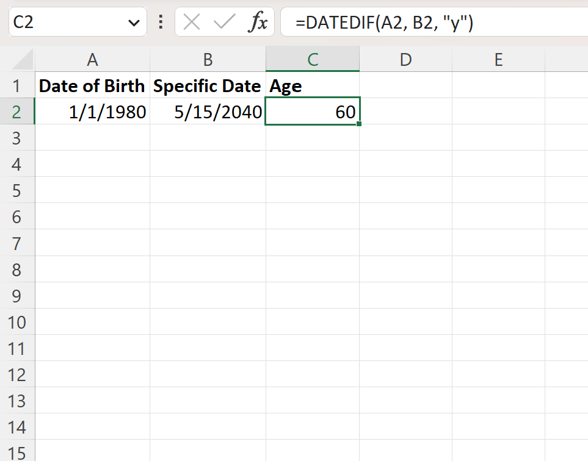Select column B header
This screenshot has width=588, height=461.
click(x=208, y=59)
